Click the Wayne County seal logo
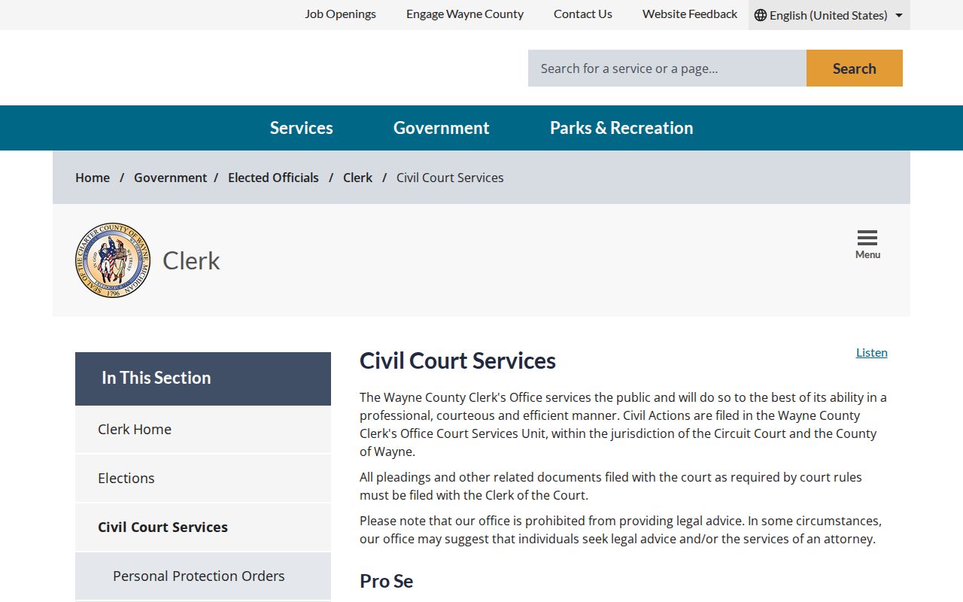The image size is (963, 602). point(113,260)
